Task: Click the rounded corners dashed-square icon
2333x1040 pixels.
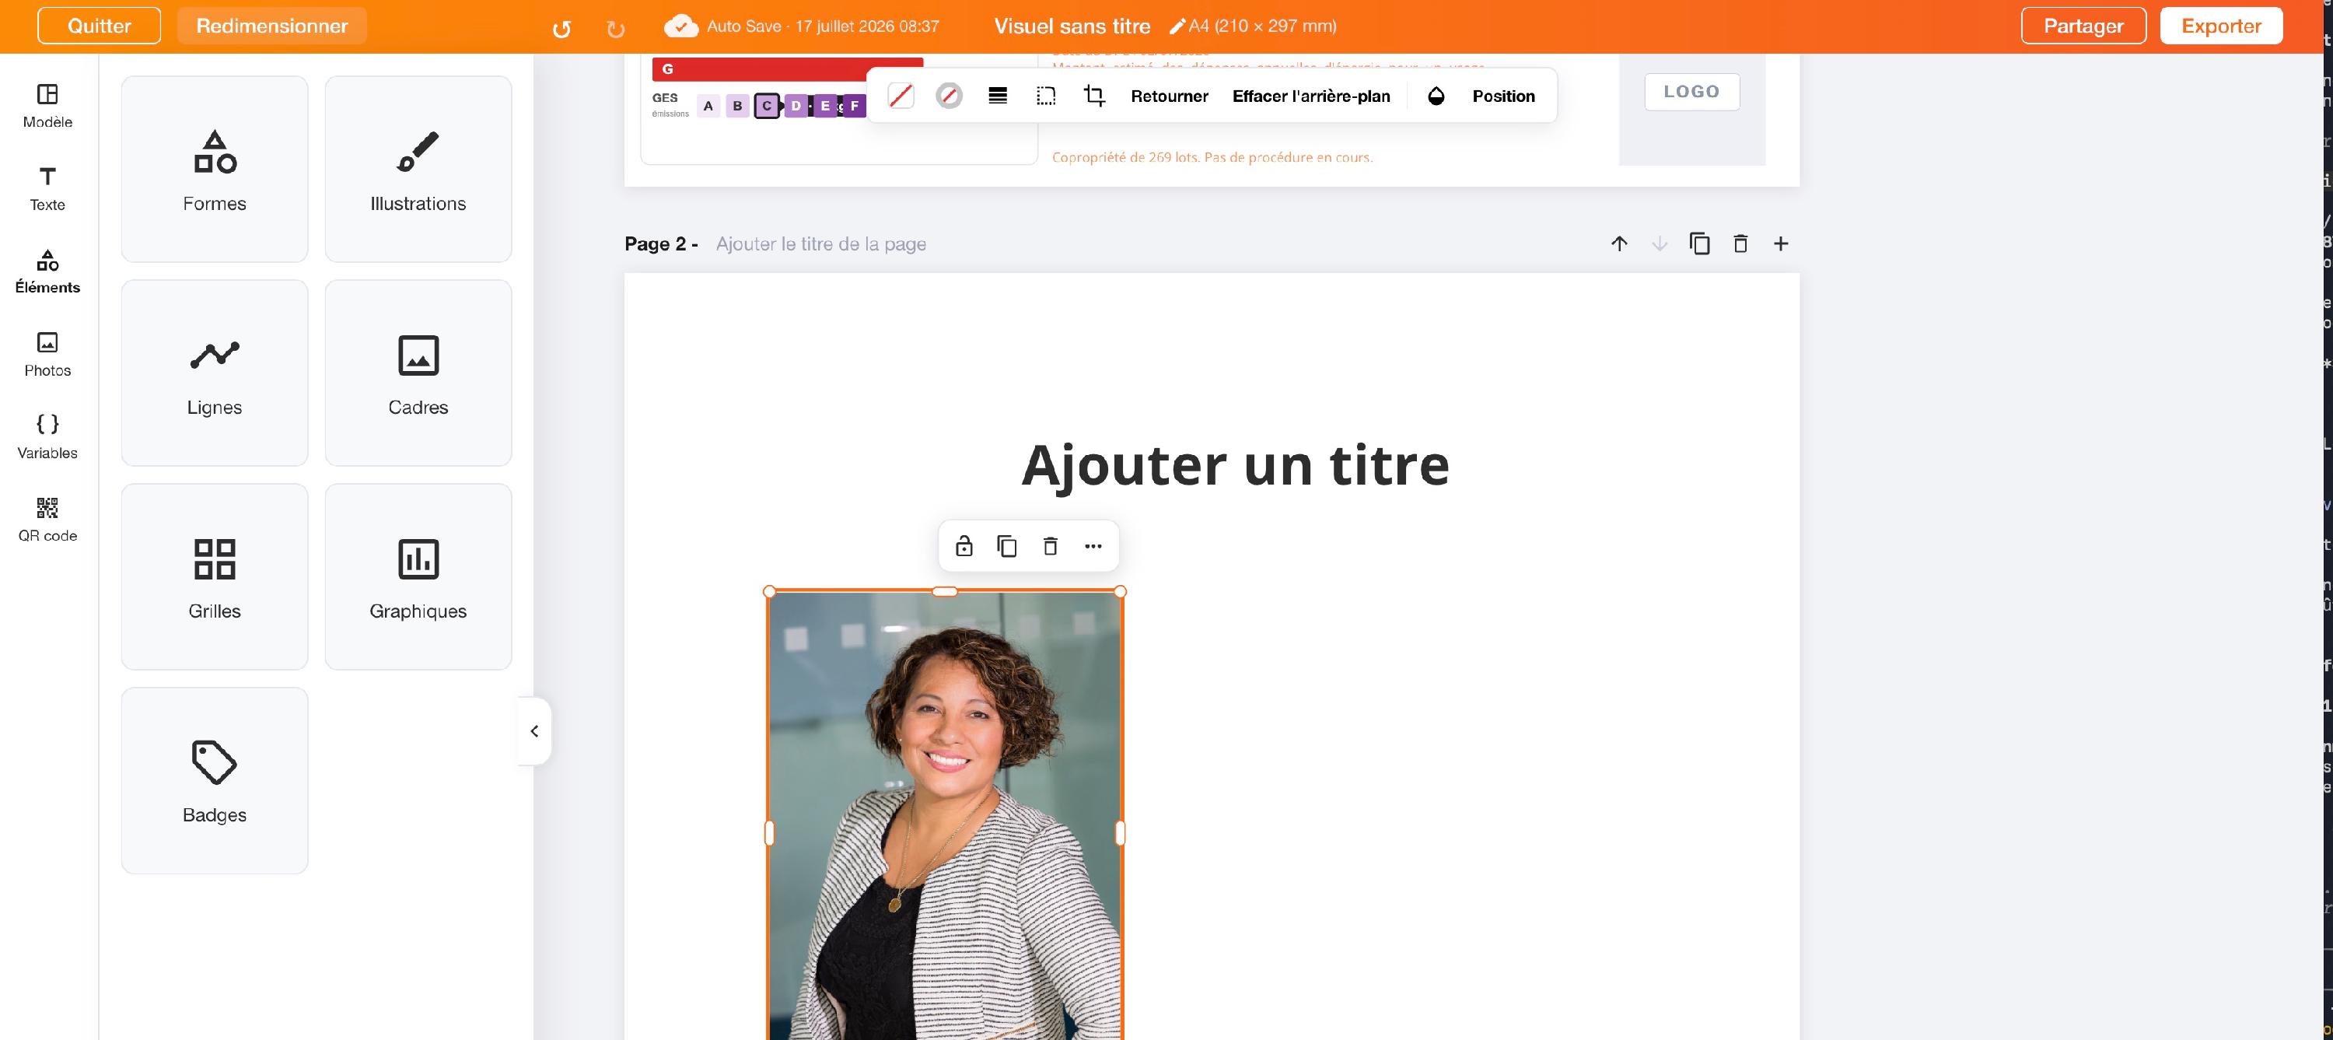Action: (x=1046, y=95)
